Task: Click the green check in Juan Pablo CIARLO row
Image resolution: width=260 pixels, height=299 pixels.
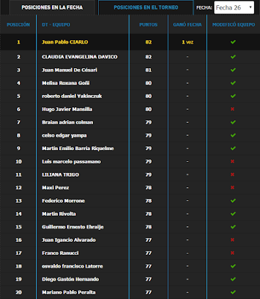Action: tap(233, 42)
